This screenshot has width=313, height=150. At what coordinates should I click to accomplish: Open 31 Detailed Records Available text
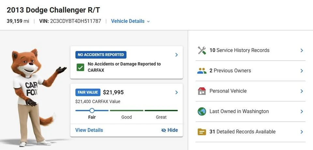242,132
